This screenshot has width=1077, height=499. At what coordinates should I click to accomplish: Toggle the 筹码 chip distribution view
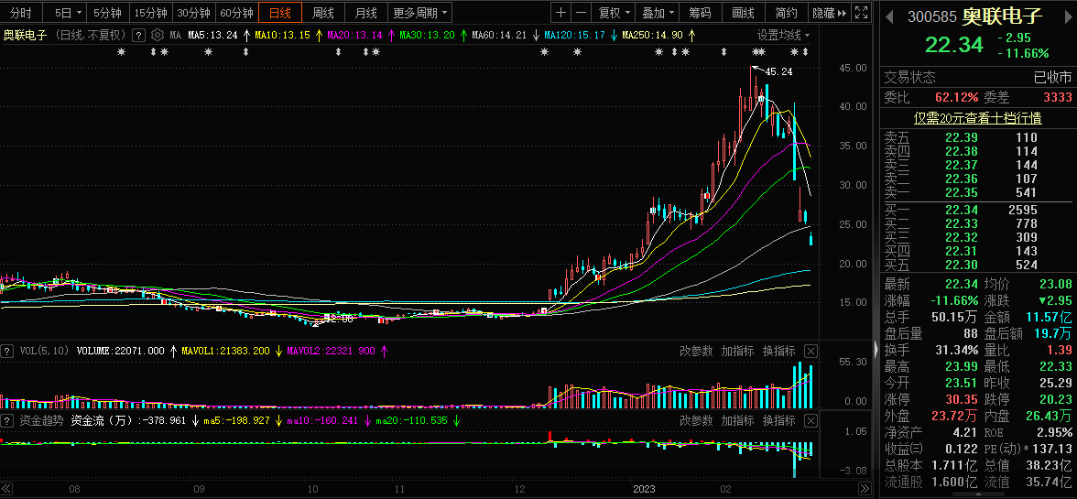pyautogui.click(x=700, y=13)
